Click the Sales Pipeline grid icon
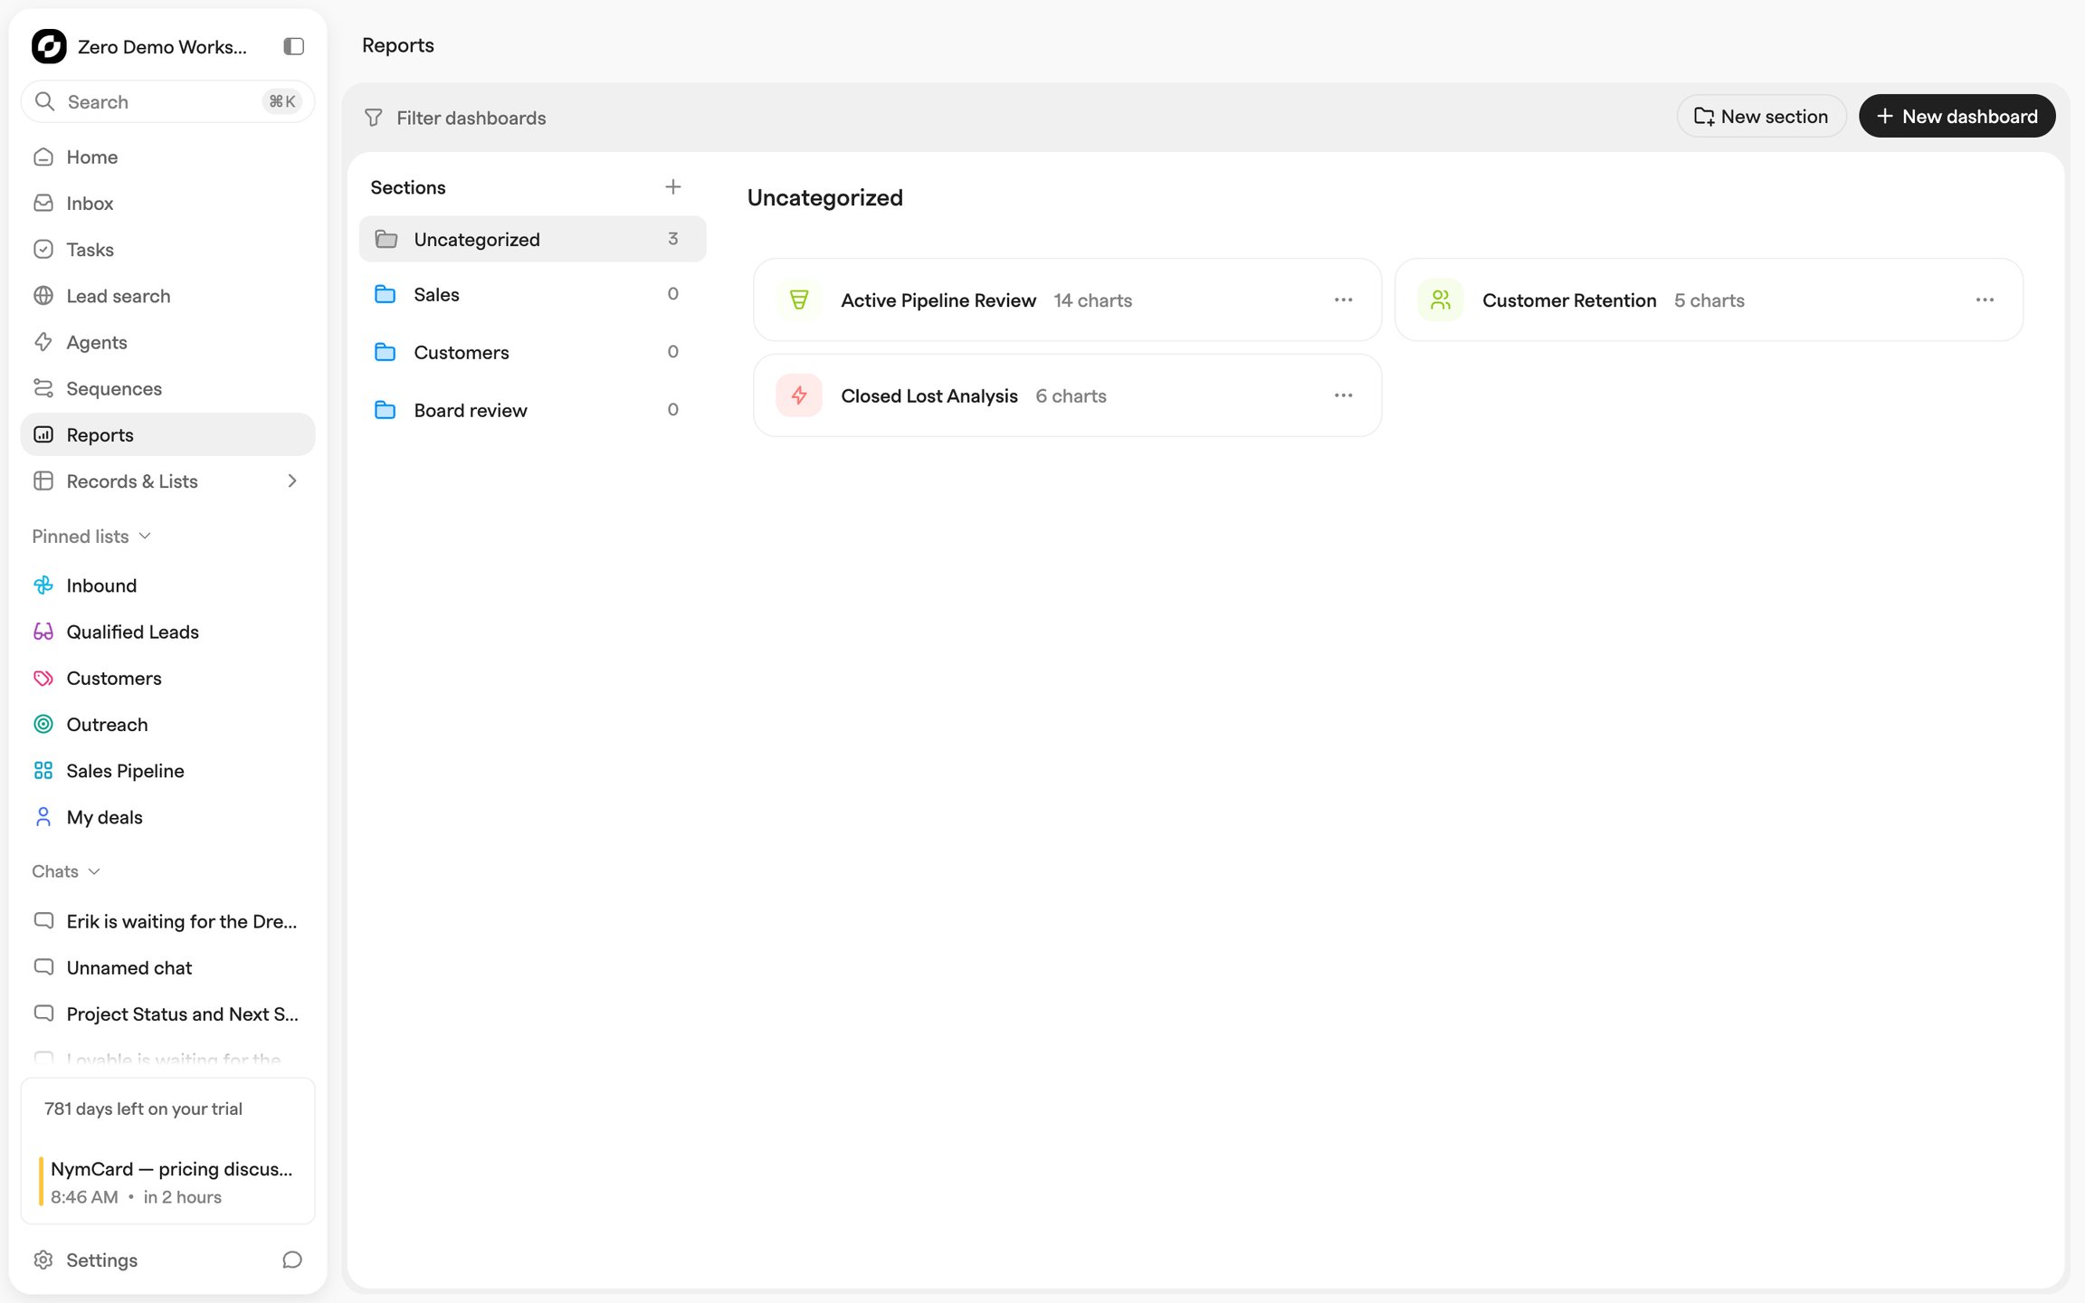 (x=43, y=770)
